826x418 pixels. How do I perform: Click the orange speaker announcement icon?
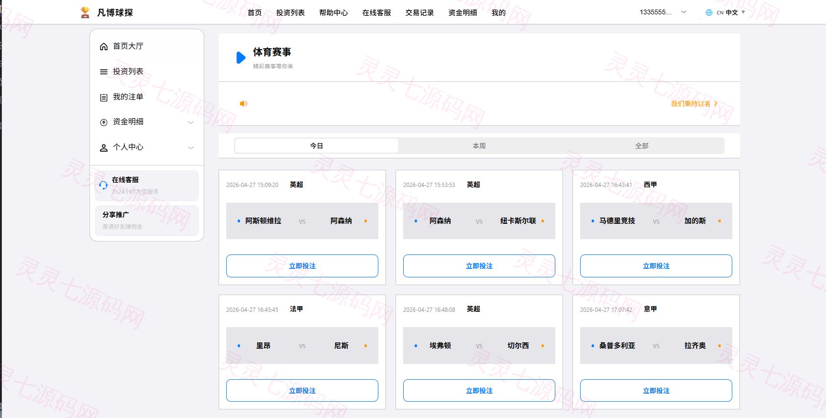pyautogui.click(x=243, y=103)
